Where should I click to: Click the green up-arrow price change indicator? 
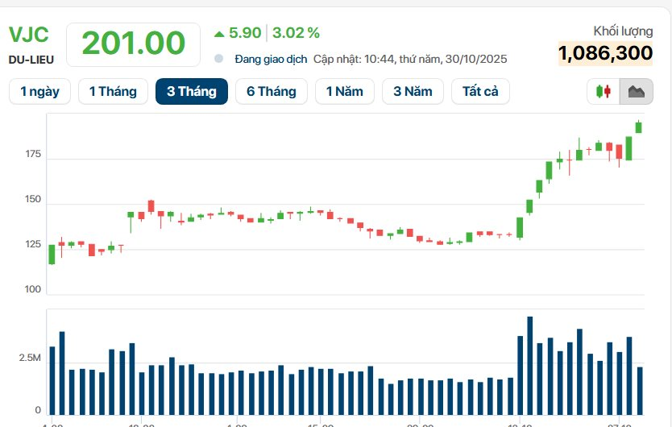tap(218, 34)
